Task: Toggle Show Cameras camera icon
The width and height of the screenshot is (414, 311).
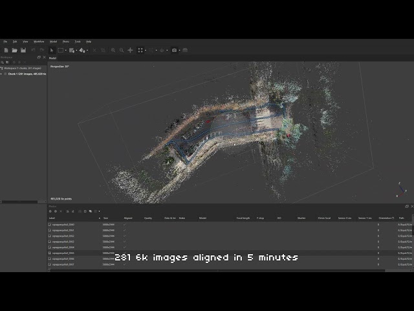Action: tap(174, 51)
